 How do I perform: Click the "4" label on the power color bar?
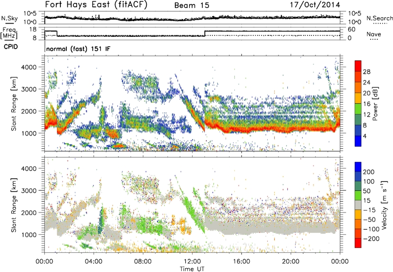(365, 136)
